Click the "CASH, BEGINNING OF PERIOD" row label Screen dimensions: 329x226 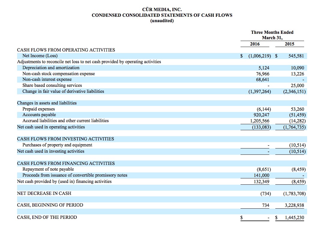tap(50, 205)
